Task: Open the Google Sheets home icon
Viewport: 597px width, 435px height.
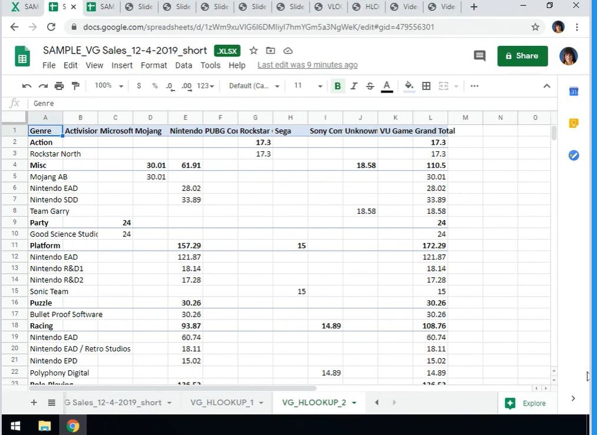Action: click(x=22, y=57)
